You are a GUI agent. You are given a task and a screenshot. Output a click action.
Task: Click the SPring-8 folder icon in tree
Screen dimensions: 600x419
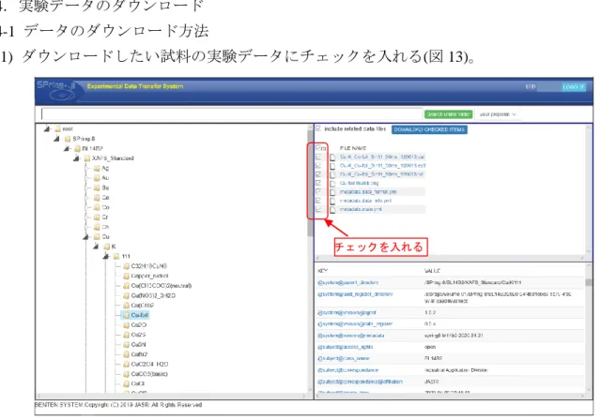(x=68, y=139)
